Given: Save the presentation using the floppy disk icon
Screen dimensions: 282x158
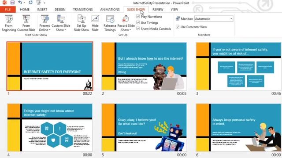Looking at the screenshot, I should coord(12,3).
